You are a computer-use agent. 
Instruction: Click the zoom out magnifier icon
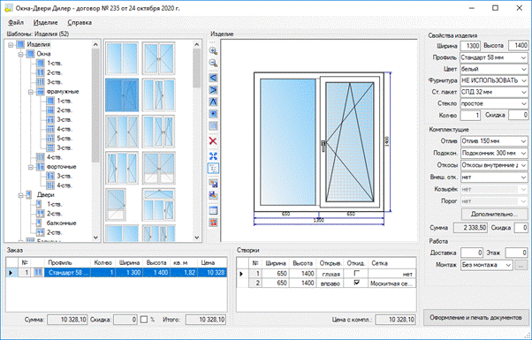[213, 64]
